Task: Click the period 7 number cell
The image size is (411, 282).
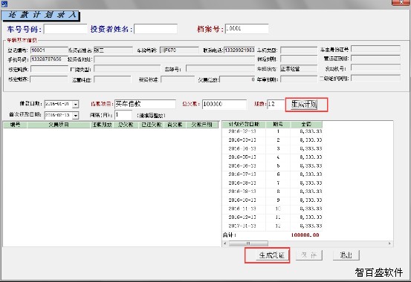Action: tap(278, 183)
